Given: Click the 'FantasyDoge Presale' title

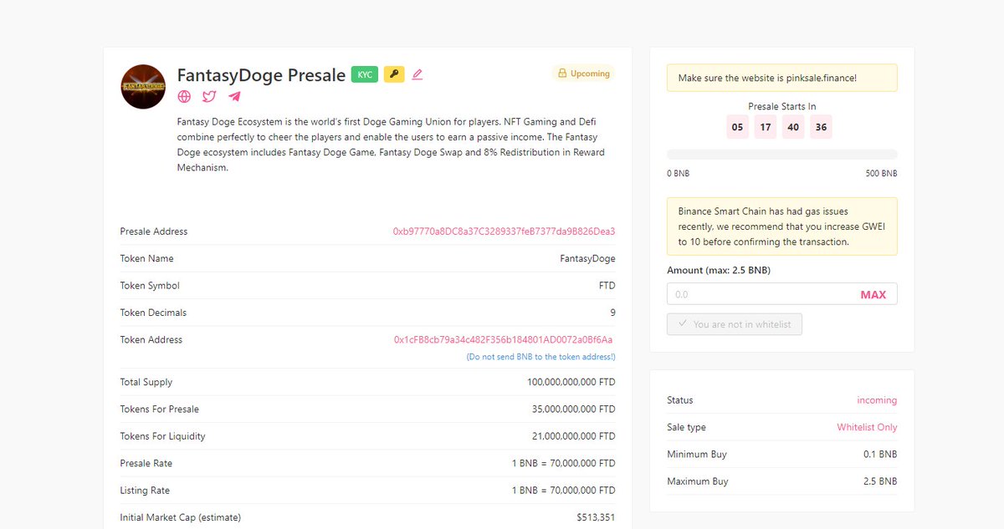Looking at the screenshot, I should point(261,75).
